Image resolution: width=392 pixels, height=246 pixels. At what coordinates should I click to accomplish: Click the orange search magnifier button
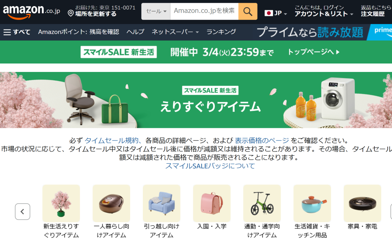248,11
